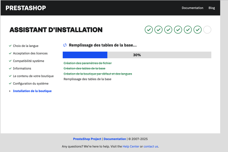Click the fourth completed step circle icon
The image size is (228, 152).
pyautogui.click(x=178, y=30)
